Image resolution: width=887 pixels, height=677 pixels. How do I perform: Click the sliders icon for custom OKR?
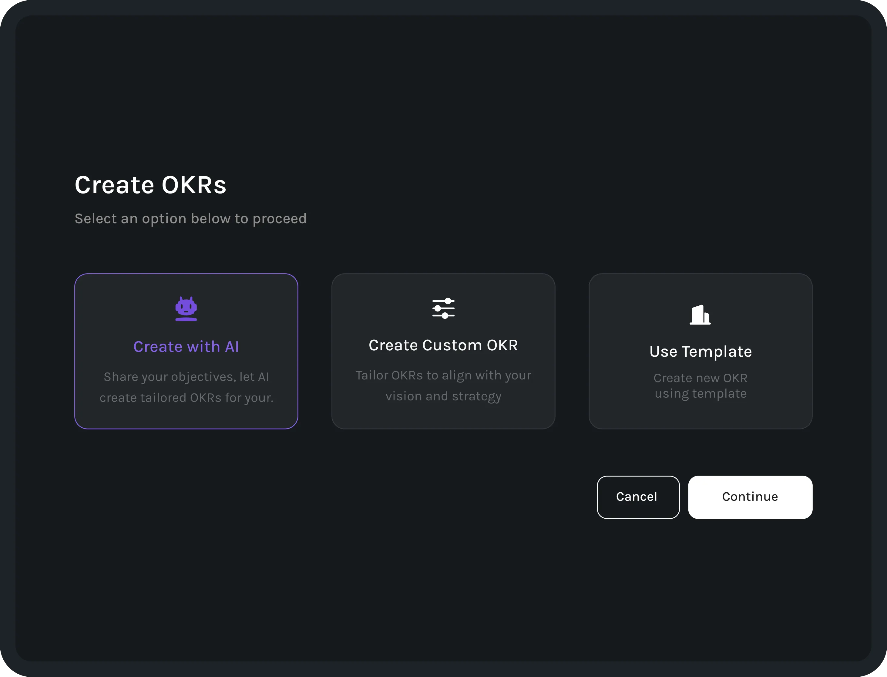443,308
